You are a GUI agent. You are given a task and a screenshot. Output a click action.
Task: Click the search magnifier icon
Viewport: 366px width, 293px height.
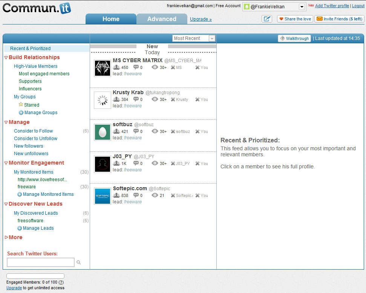pyautogui.click(x=79, y=262)
